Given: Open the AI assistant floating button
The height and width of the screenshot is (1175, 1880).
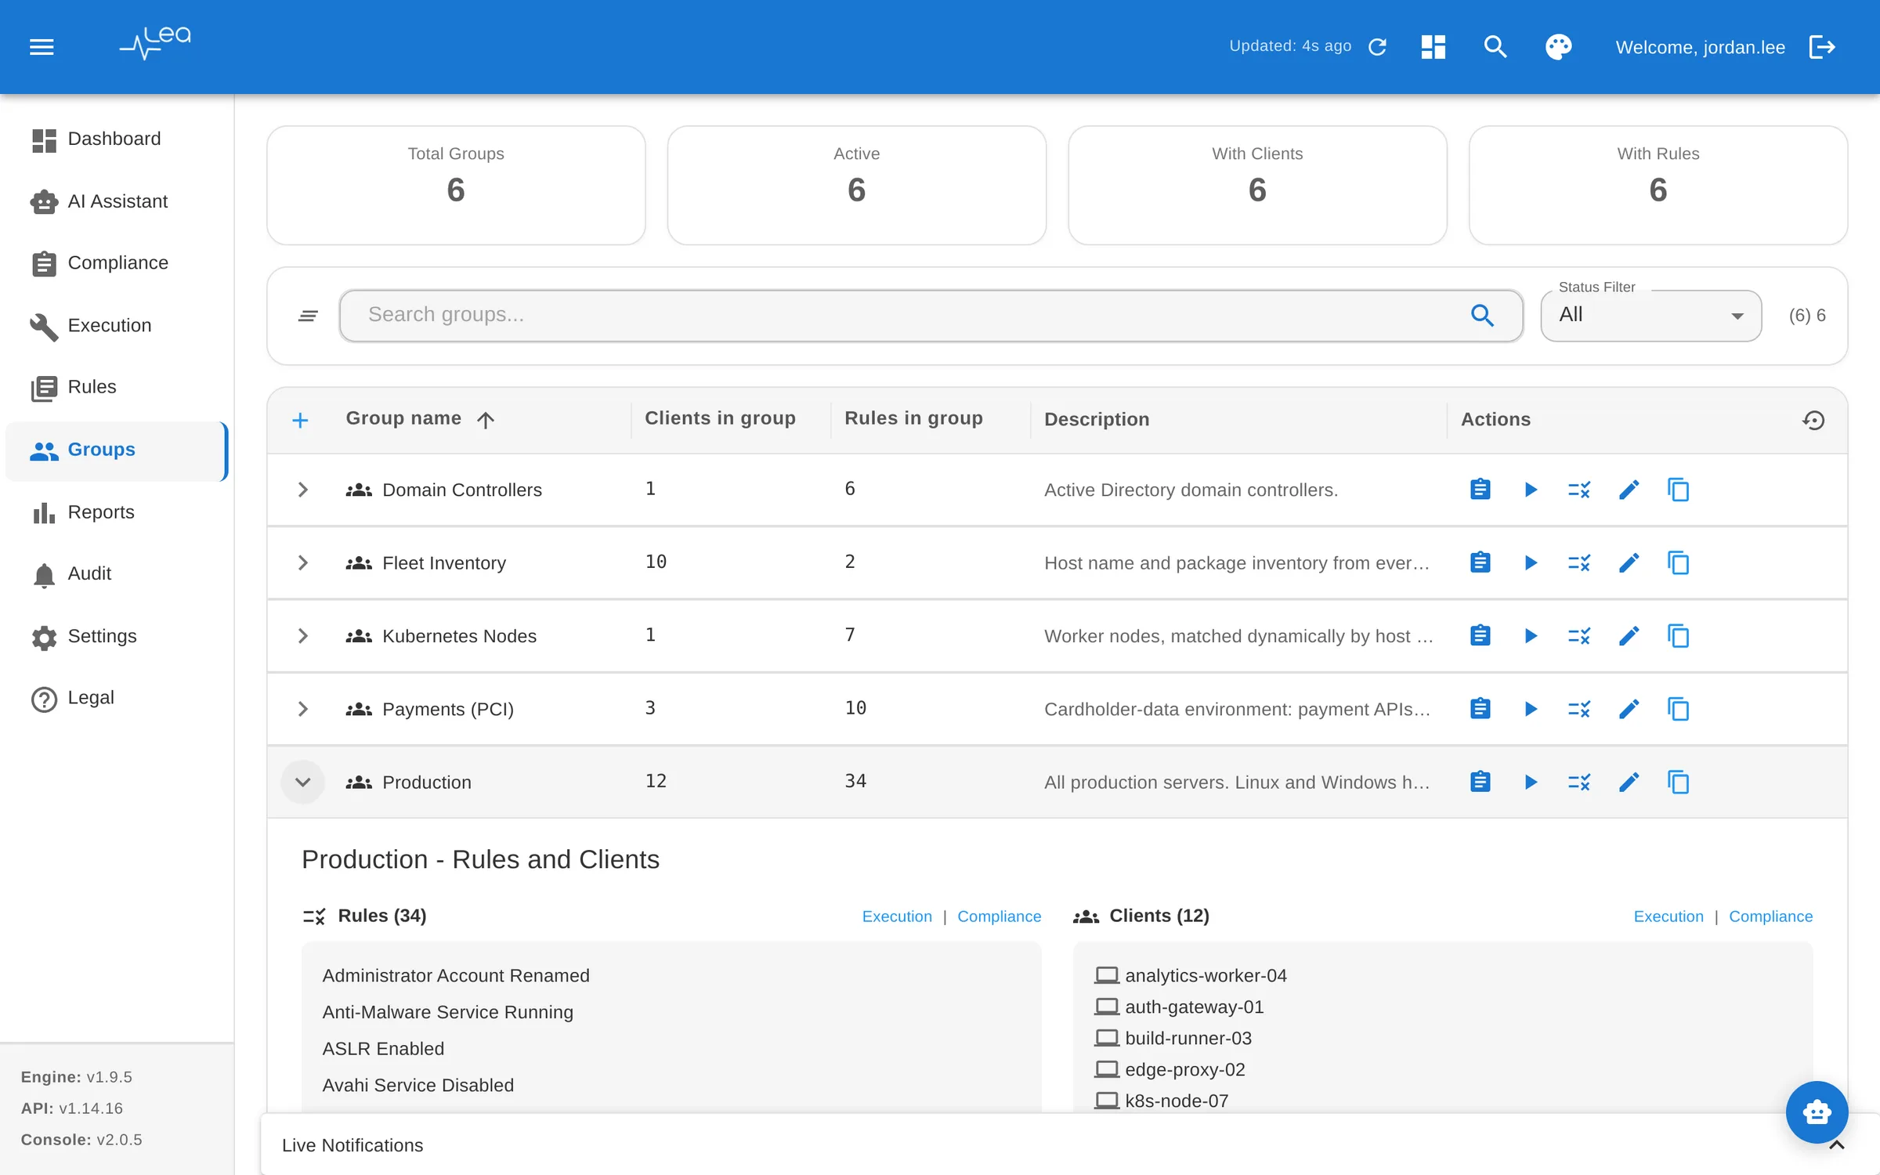Looking at the screenshot, I should [1817, 1112].
